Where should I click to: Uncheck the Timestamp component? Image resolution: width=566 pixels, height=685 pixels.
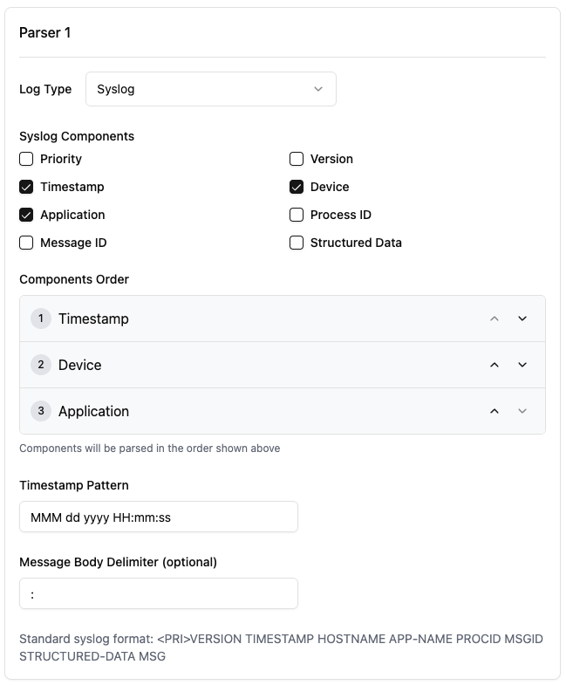point(27,187)
